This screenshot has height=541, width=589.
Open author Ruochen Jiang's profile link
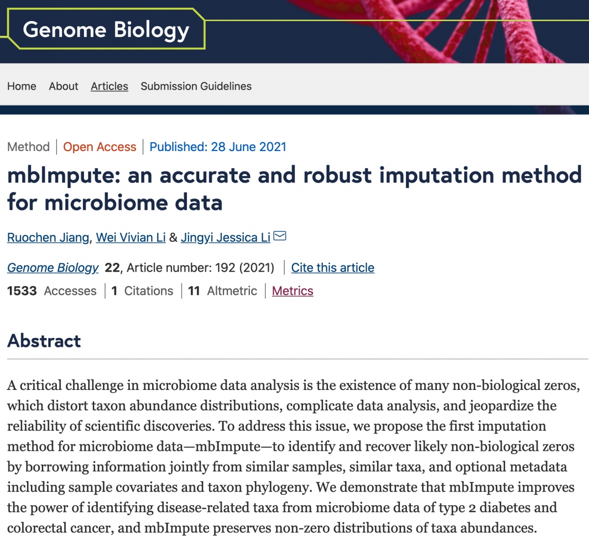48,237
